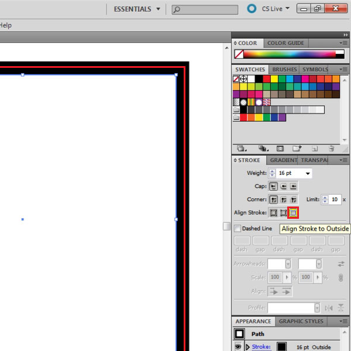
Task: Click the New Color Group icon
Action: 297,149
